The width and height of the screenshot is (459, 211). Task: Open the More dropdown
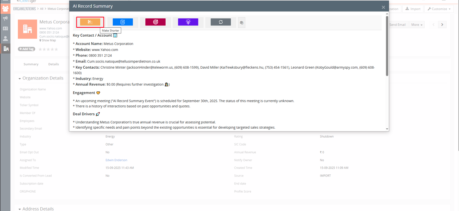[417, 24]
